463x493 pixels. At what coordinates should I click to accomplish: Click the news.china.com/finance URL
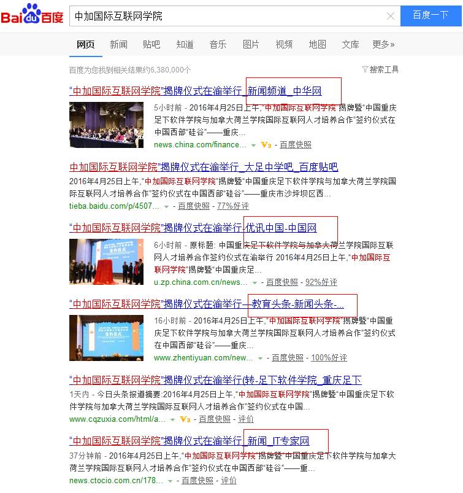click(x=200, y=145)
